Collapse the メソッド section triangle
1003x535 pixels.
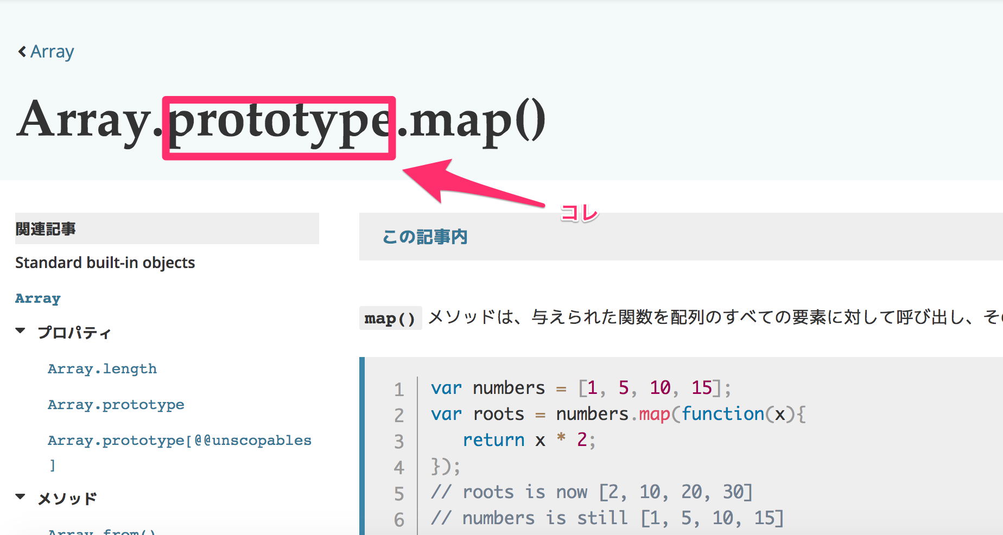21,497
